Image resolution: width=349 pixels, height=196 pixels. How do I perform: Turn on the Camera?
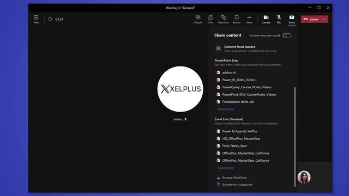click(x=266, y=19)
